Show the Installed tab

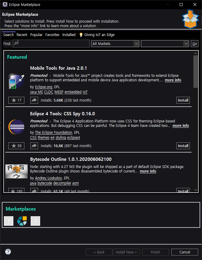69,35
